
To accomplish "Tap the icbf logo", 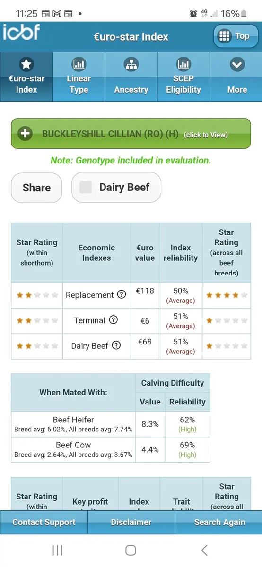I will (21, 33).
